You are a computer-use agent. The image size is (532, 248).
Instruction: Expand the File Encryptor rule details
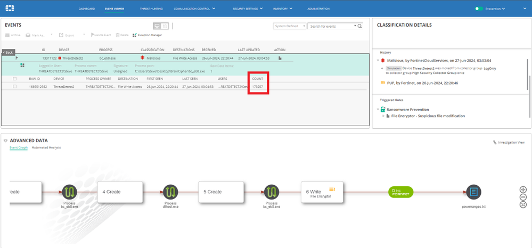[383, 116]
